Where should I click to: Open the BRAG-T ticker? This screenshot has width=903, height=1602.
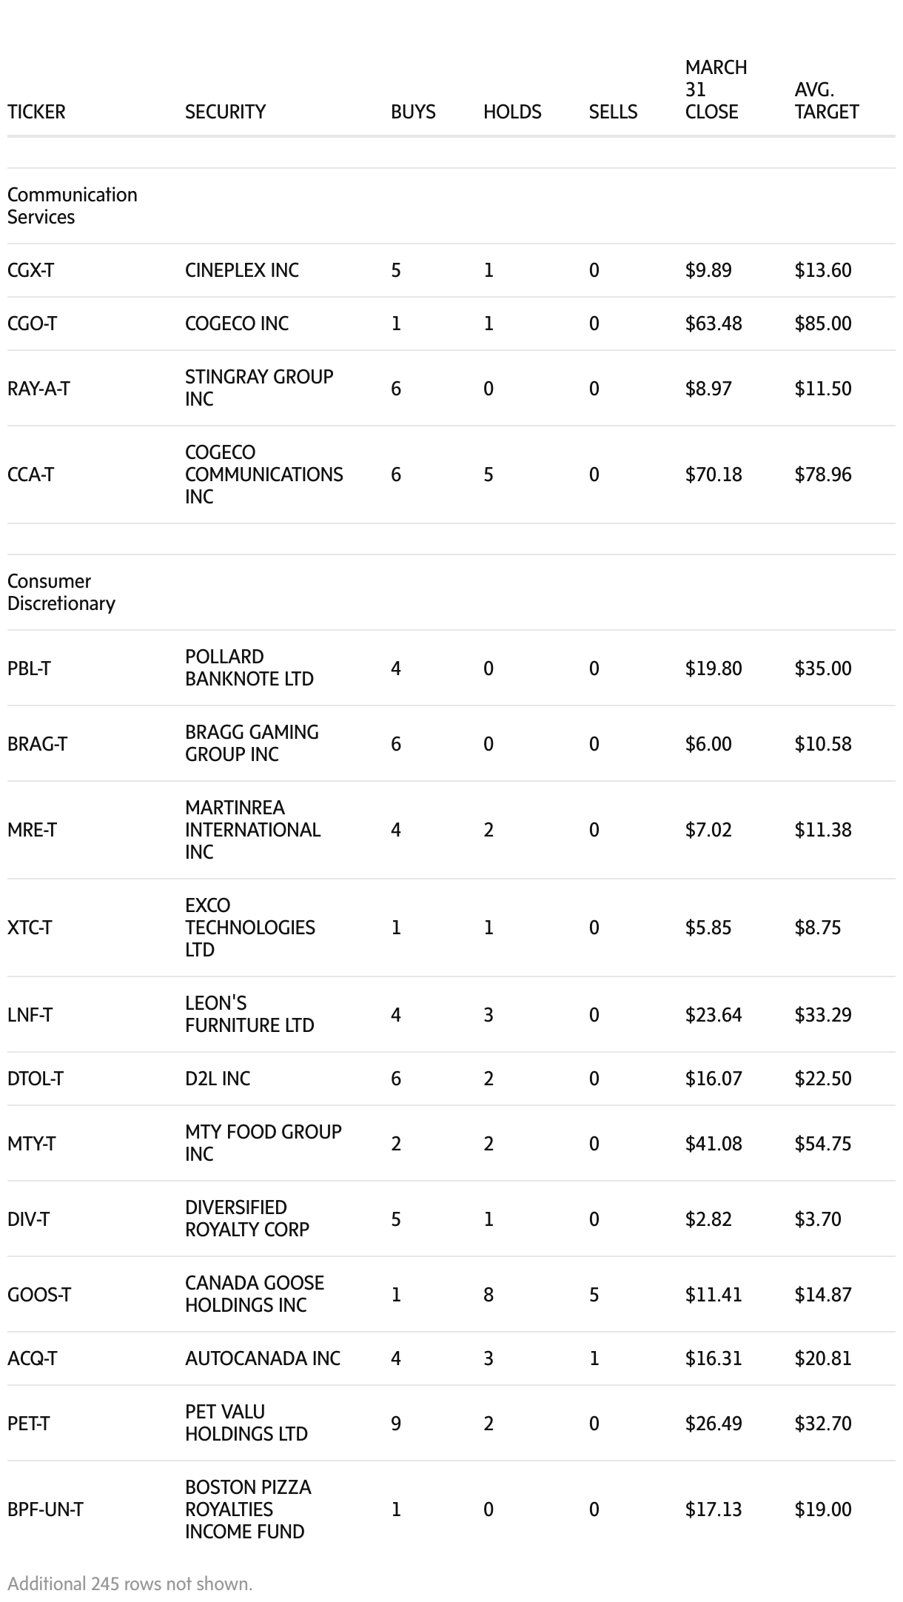click(x=37, y=744)
